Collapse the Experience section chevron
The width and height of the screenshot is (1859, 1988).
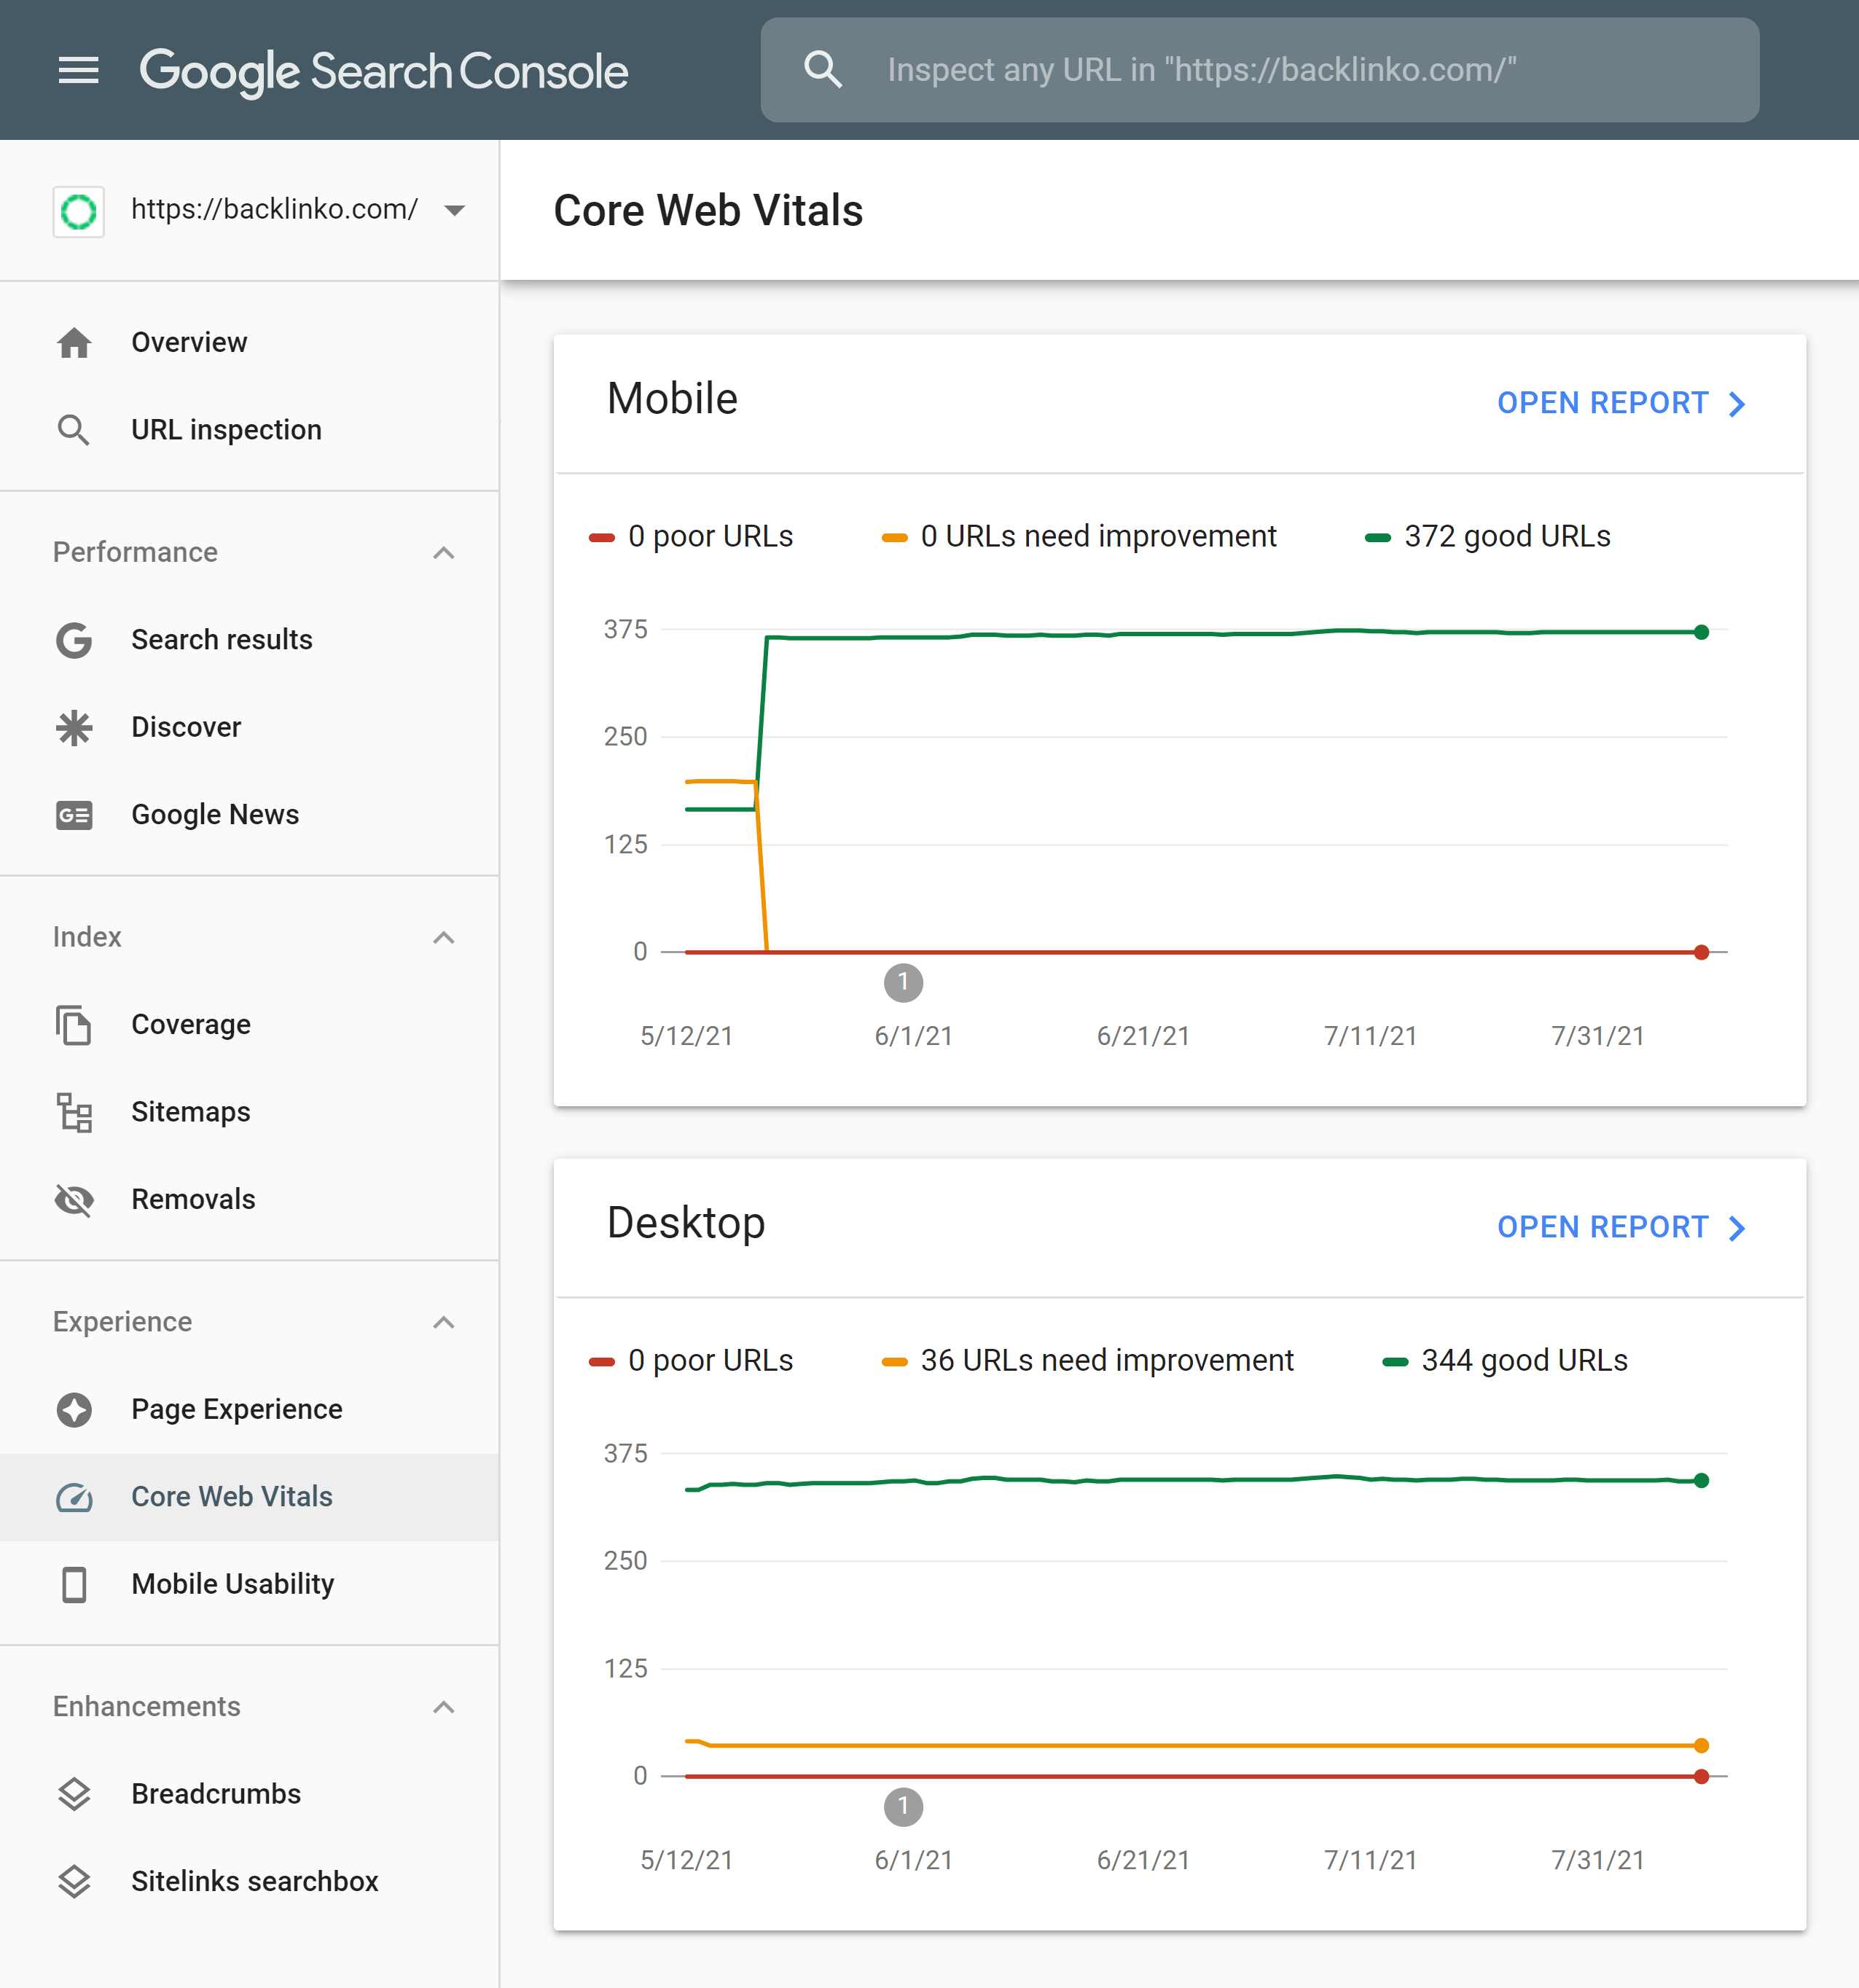[444, 1322]
